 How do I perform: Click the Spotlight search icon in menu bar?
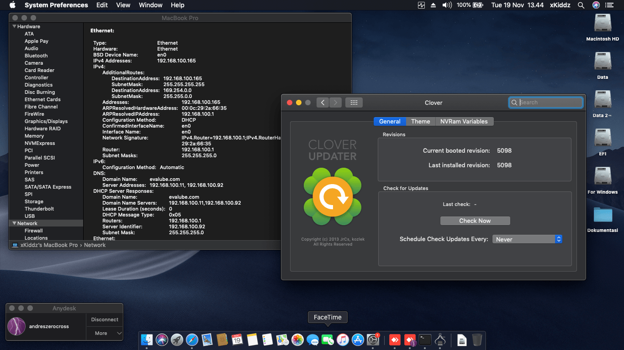[x=581, y=5]
